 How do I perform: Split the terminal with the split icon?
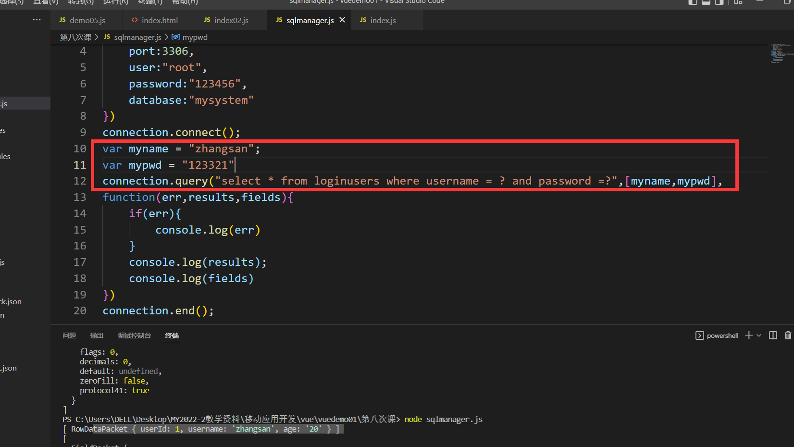773,335
